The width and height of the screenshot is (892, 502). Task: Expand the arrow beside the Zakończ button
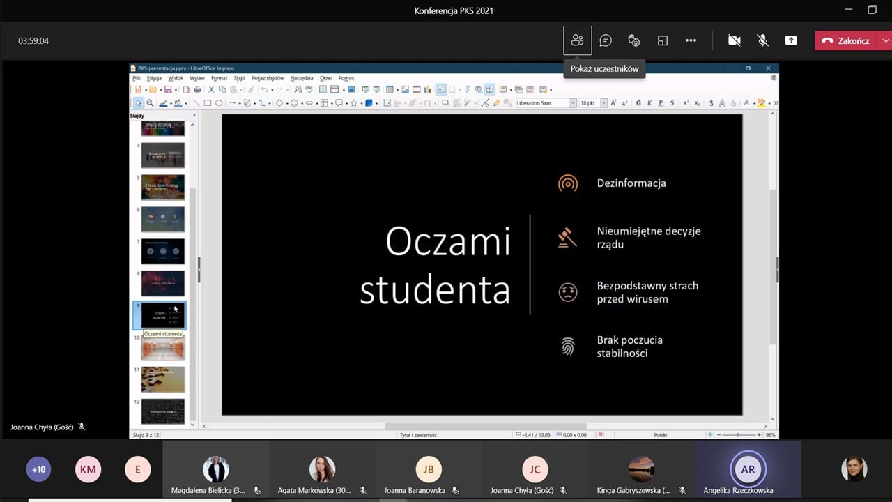[885, 40]
